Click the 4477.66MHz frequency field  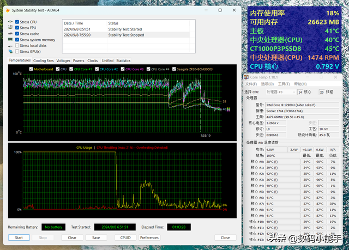point(302,117)
